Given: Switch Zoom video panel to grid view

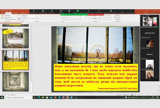Looking at the screenshot, I should (x=148, y=16).
